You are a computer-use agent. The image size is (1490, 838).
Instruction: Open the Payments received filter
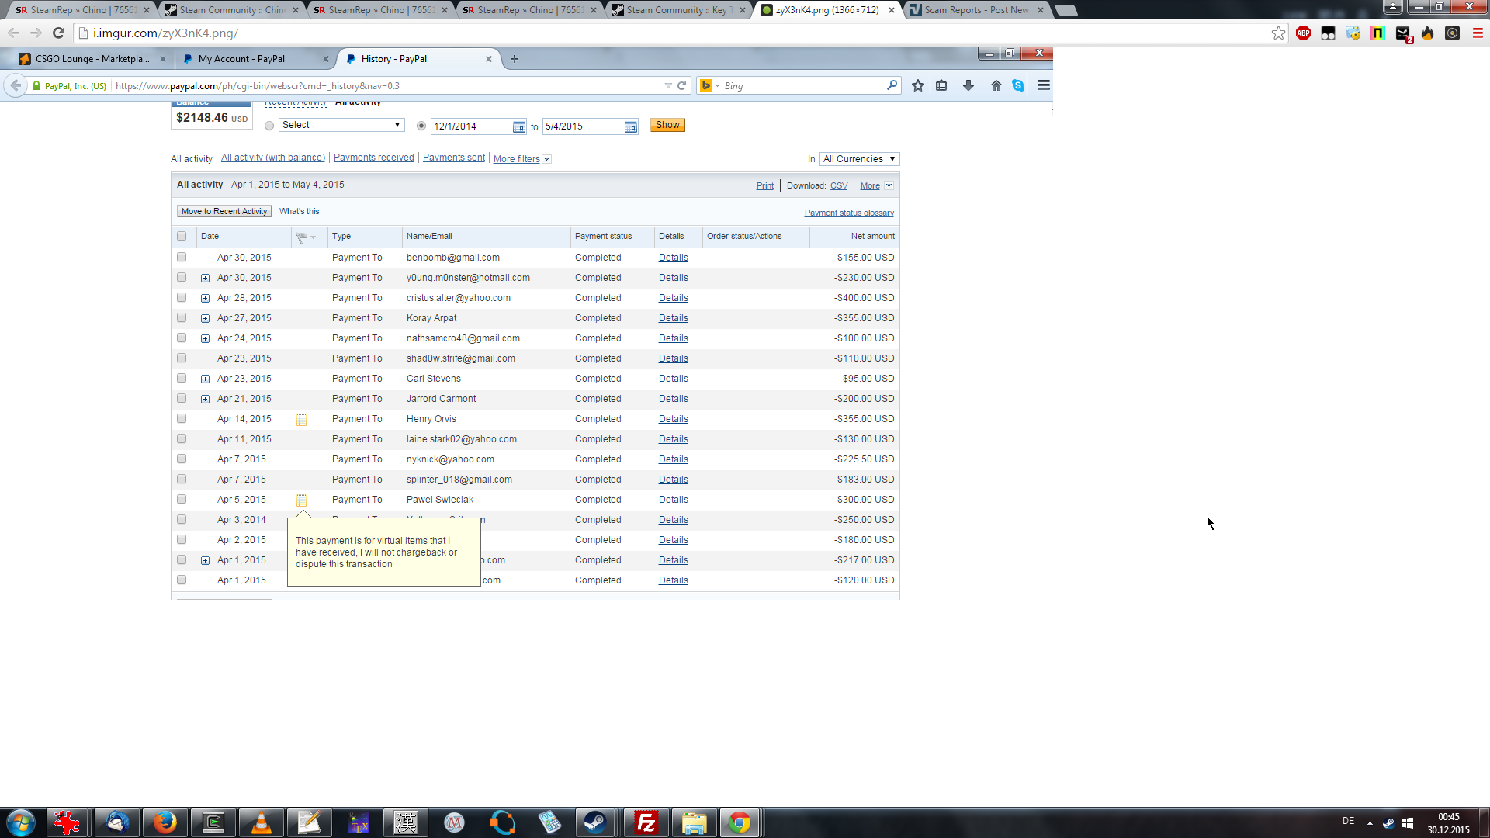(373, 158)
